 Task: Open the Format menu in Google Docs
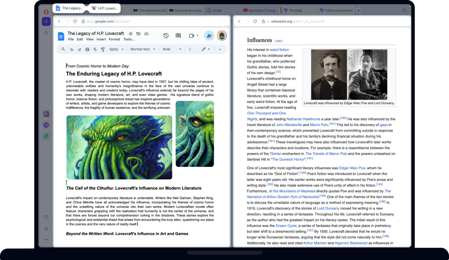tap(114, 39)
